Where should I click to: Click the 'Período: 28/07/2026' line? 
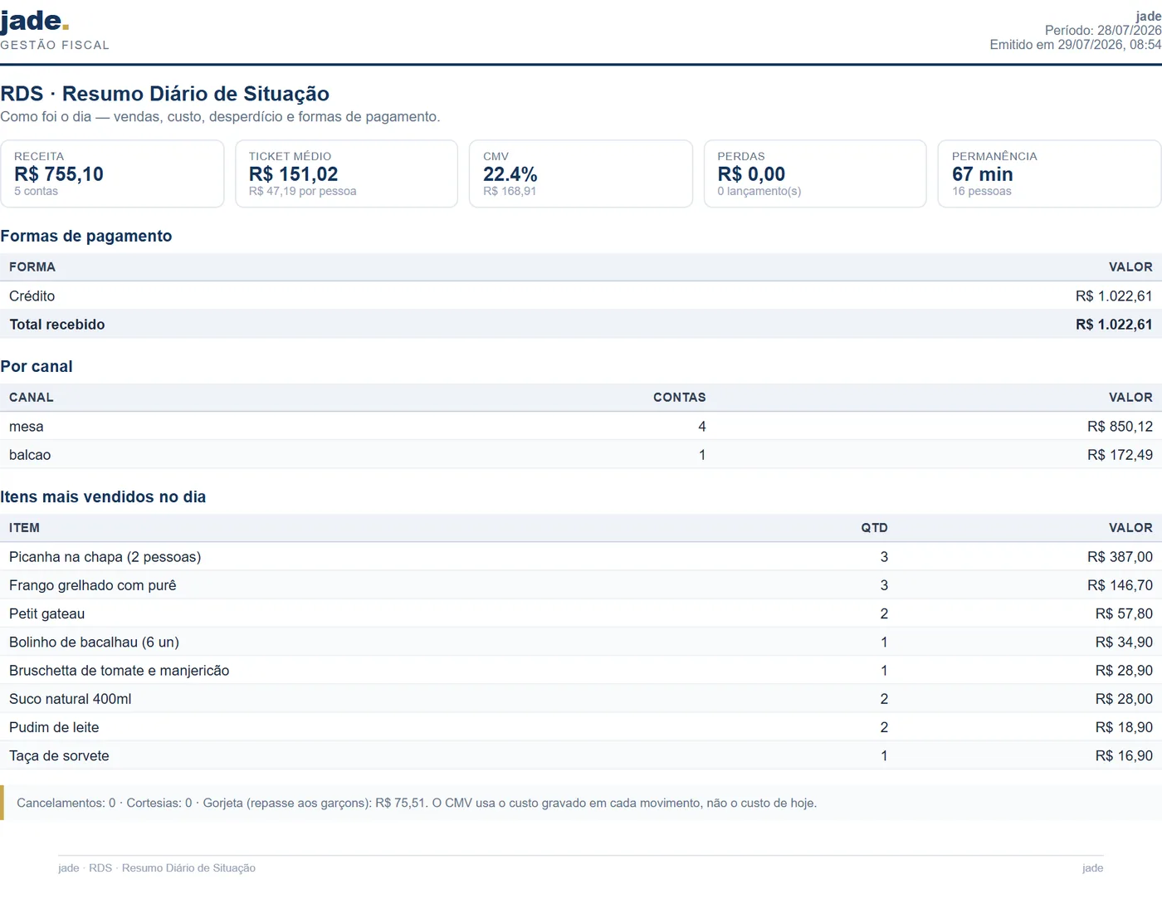point(1103,31)
